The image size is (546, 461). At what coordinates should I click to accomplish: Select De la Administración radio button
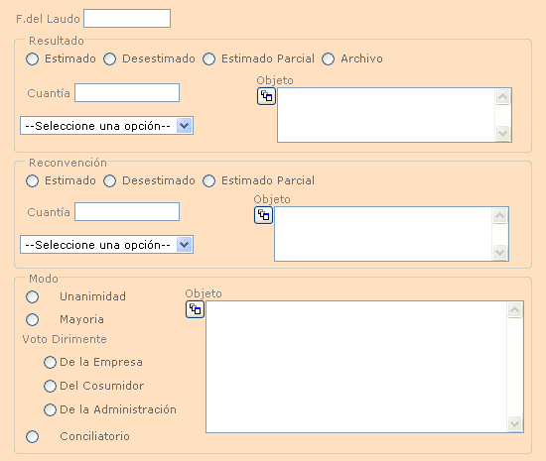(x=50, y=409)
